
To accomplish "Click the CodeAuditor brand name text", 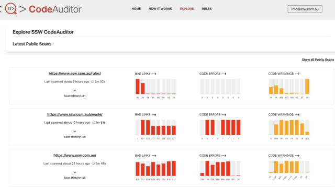I will point(55,9).
